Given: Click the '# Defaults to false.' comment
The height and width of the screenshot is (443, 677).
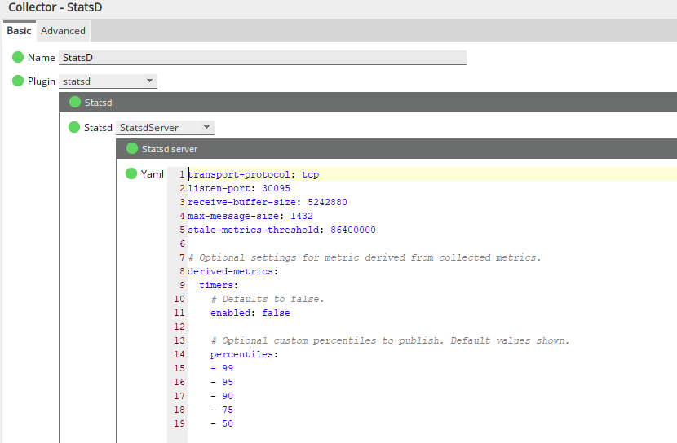Looking at the screenshot, I should [x=268, y=299].
